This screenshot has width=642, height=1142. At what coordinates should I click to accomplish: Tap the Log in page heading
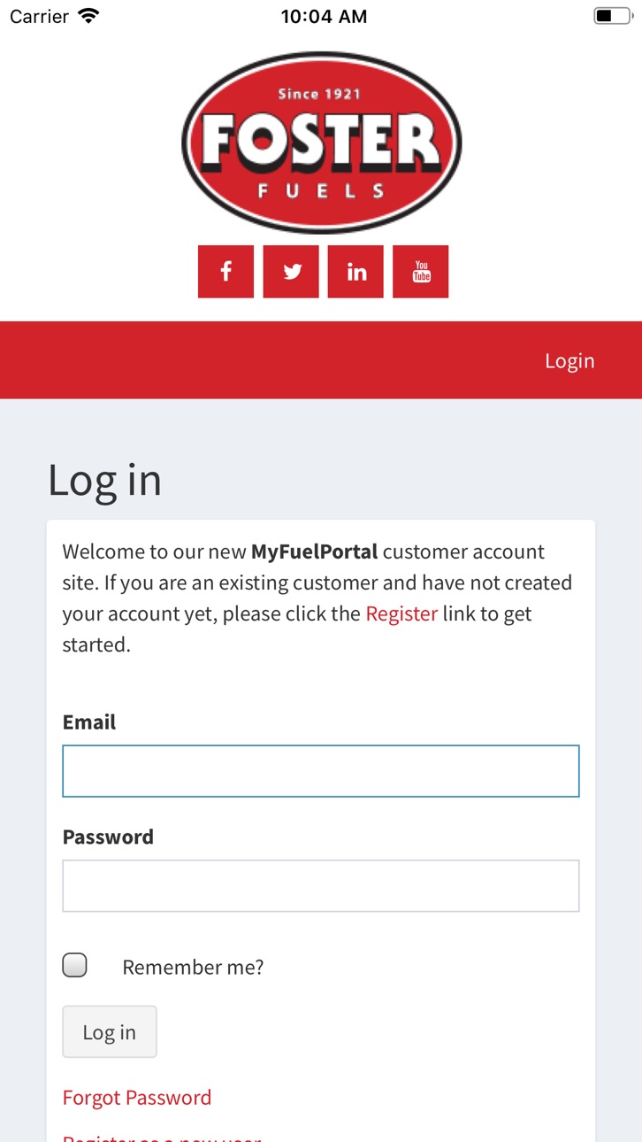click(x=104, y=481)
